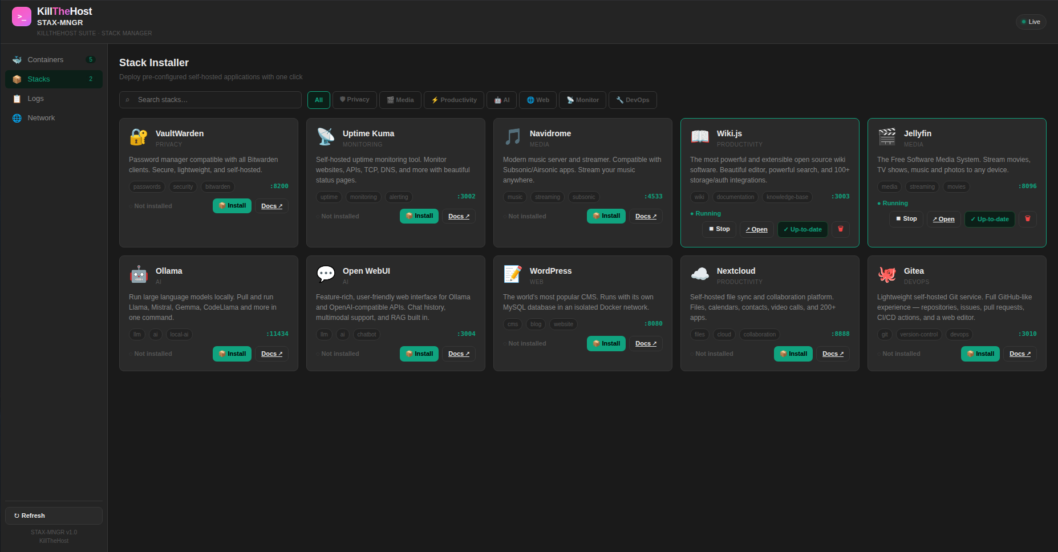Screen dimensions: 1058x552
Task: Open the running Jellyfin app
Action: click(944, 219)
